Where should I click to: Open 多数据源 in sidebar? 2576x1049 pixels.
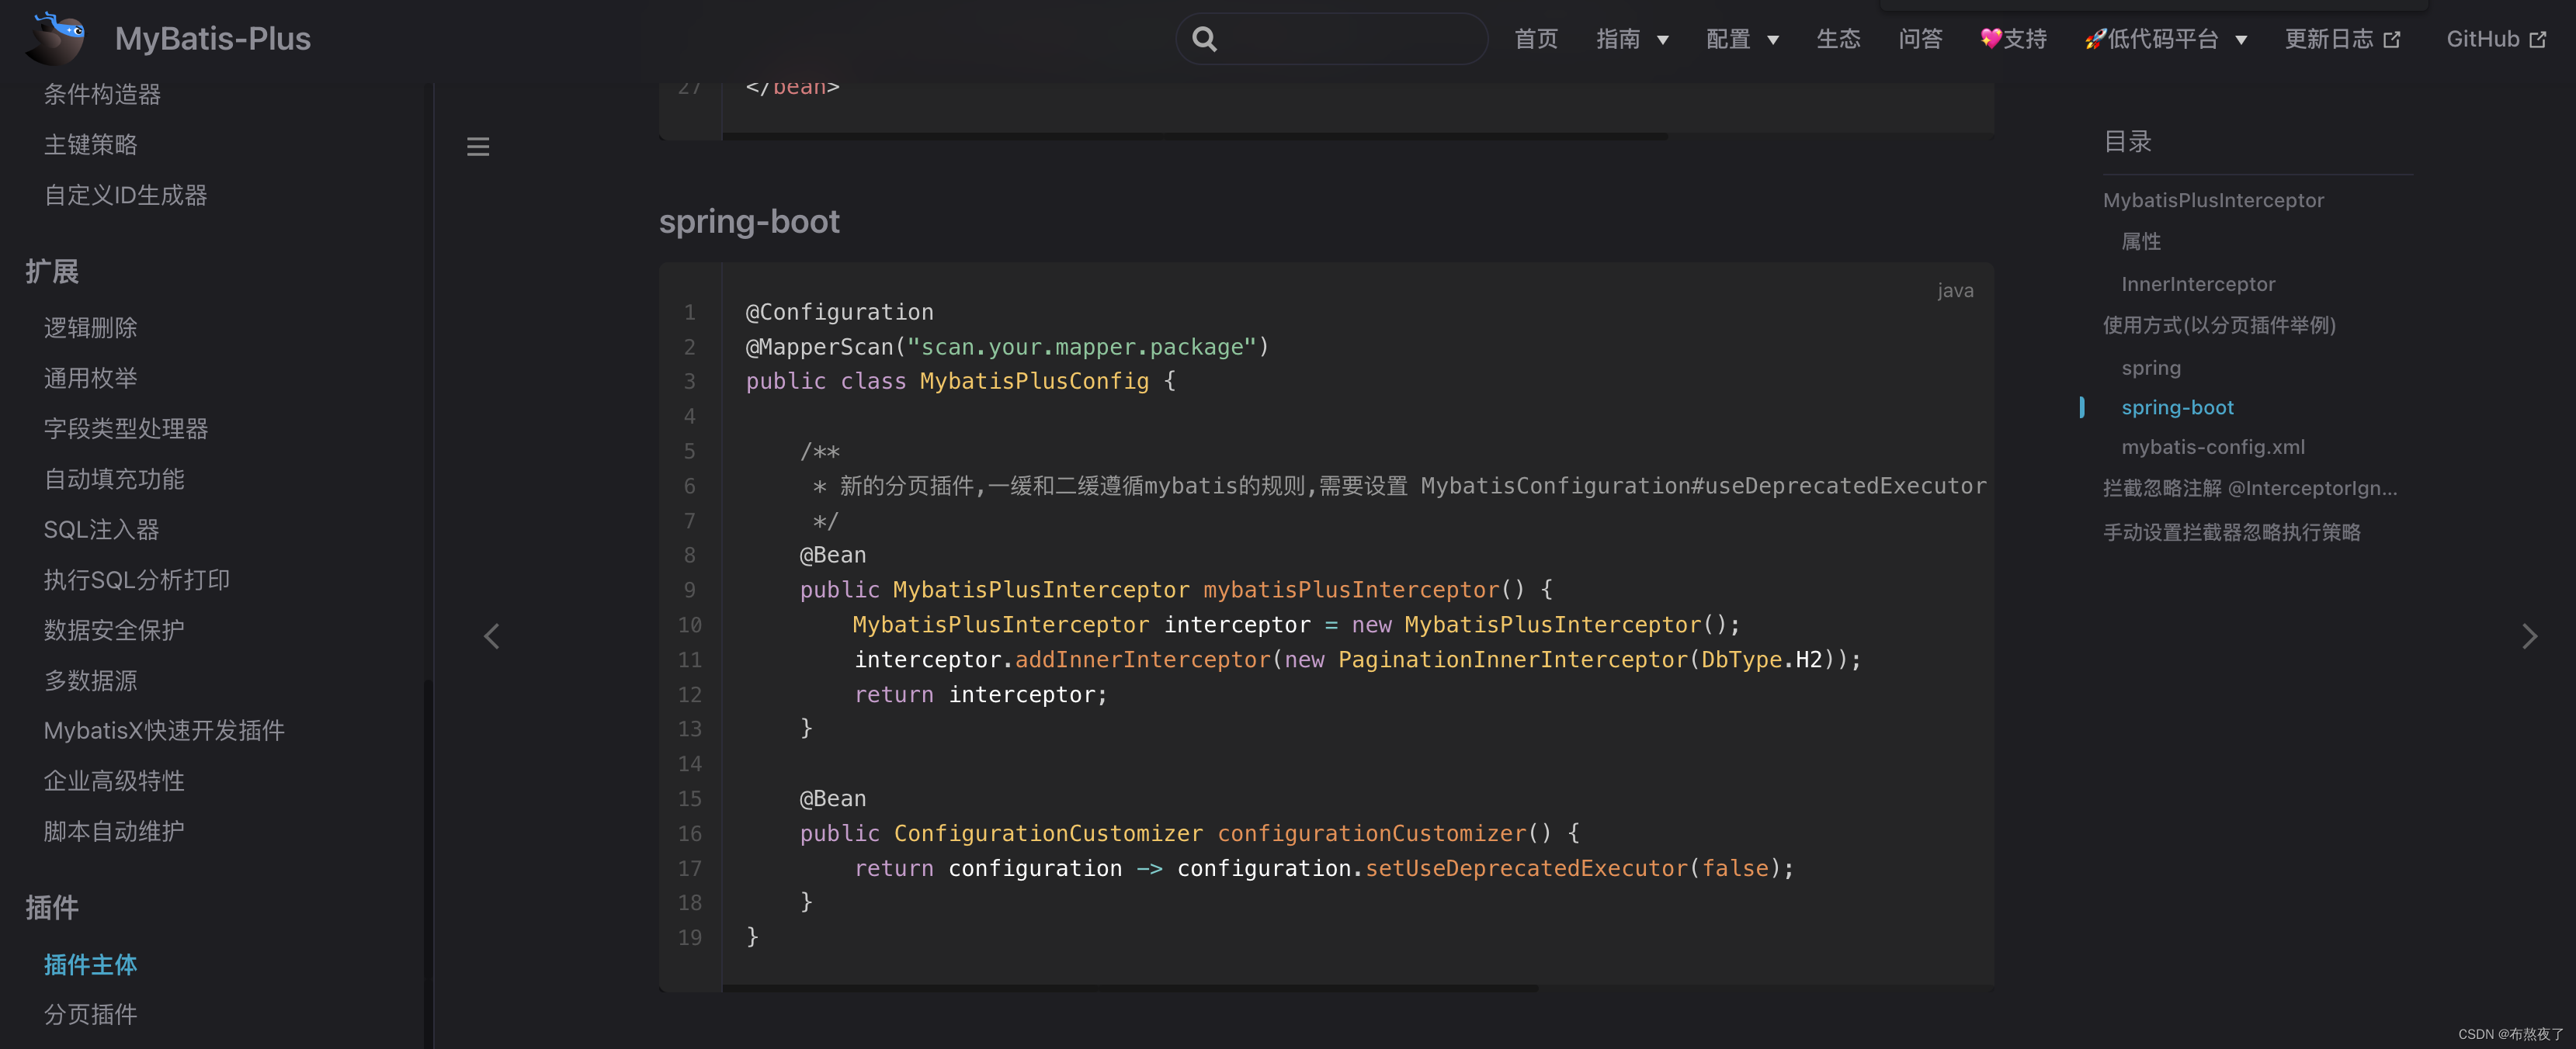click(x=90, y=680)
